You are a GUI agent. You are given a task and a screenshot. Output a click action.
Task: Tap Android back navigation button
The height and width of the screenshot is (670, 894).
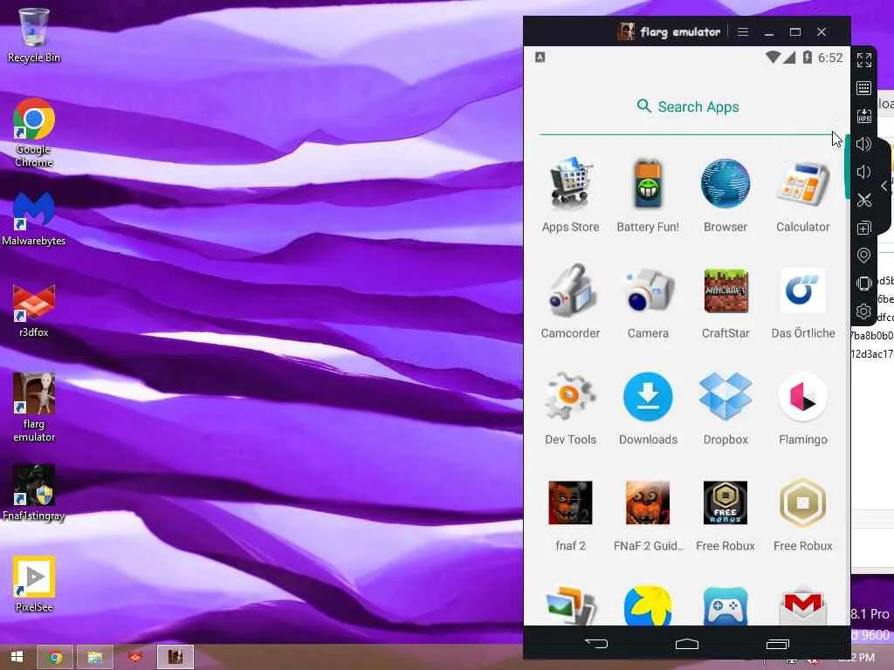[x=596, y=644]
